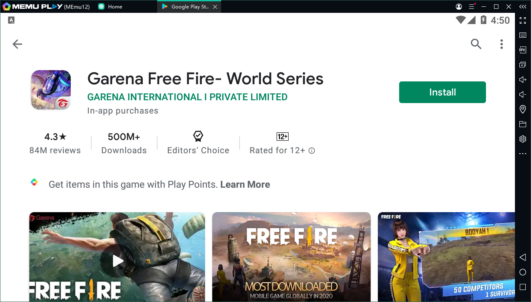Open the GPS location pin tool
The image size is (531, 302).
523,109
